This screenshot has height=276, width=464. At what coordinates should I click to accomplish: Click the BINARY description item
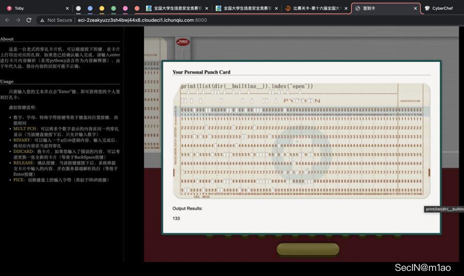65,143
